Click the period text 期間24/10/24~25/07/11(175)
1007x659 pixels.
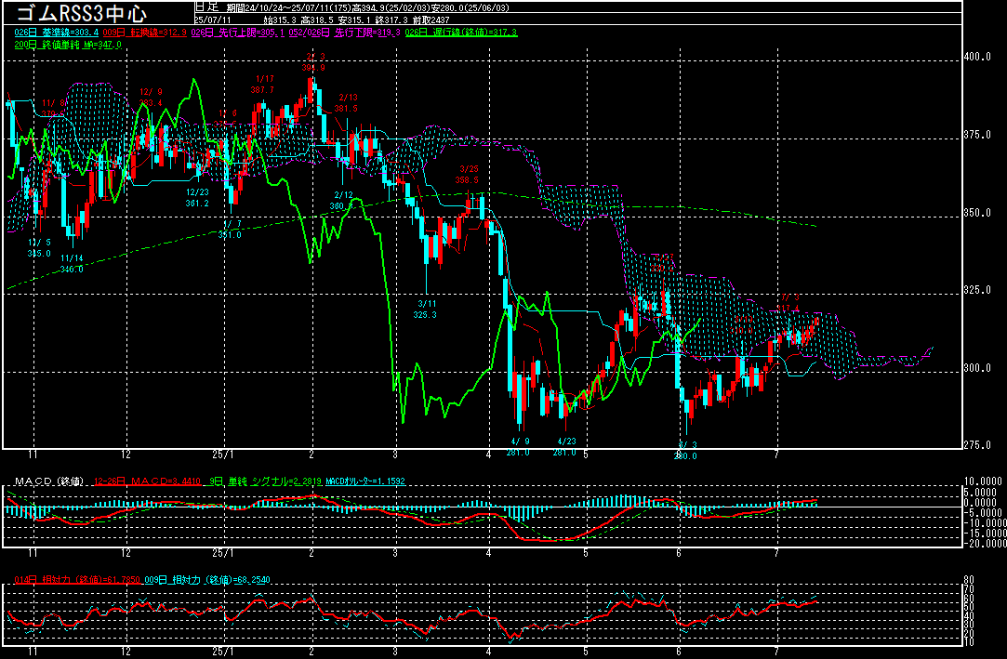pyautogui.click(x=289, y=7)
